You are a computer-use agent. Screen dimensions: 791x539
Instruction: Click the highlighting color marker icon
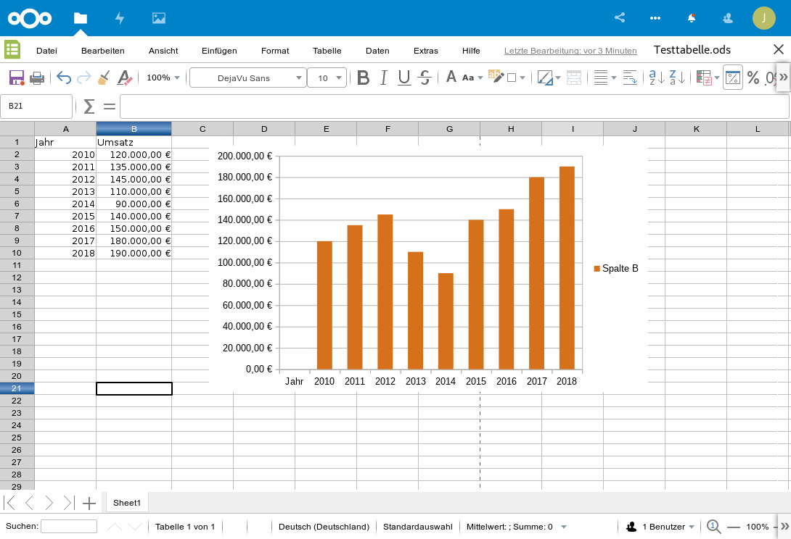(495, 77)
